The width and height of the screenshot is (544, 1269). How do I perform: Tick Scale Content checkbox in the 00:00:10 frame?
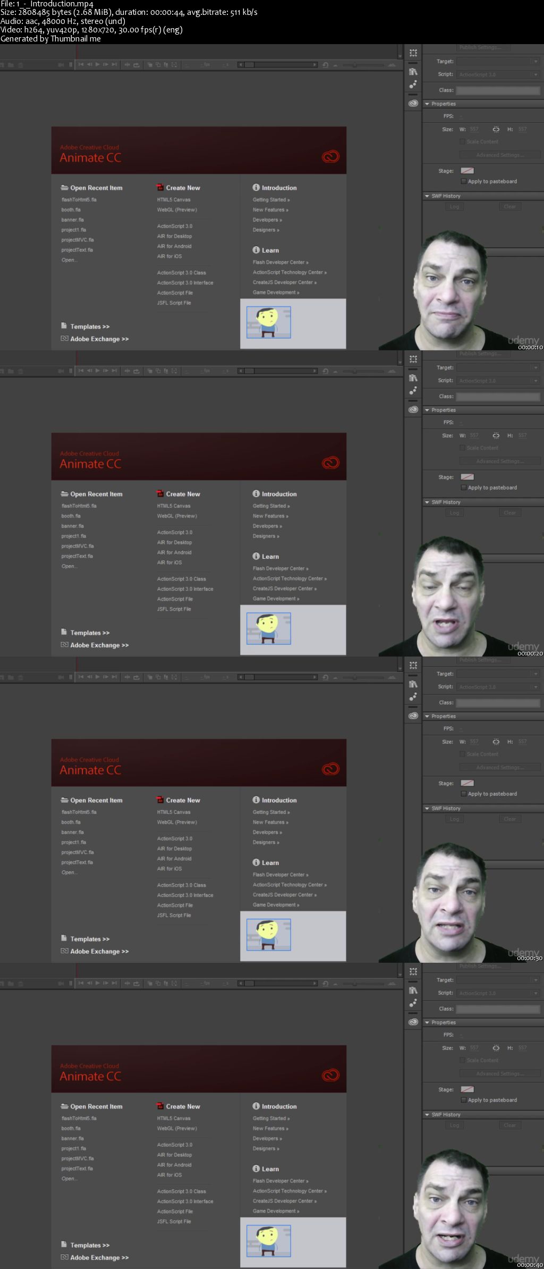coord(462,142)
